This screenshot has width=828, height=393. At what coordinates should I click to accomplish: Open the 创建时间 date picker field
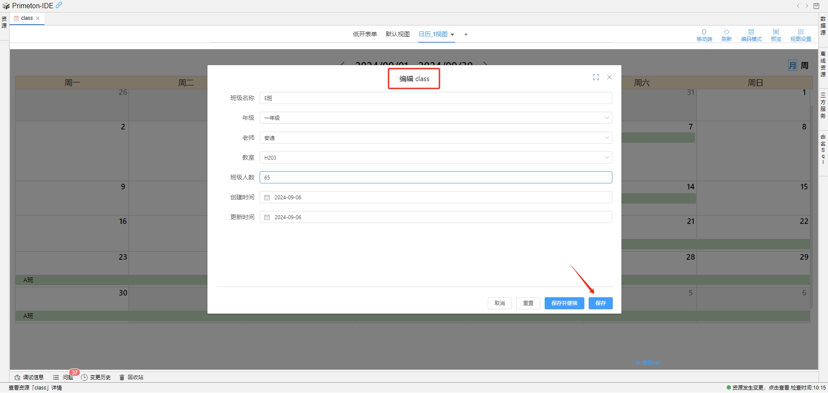pyautogui.click(x=436, y=197)
